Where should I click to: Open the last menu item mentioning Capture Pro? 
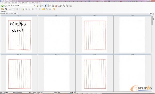point(38,3)
